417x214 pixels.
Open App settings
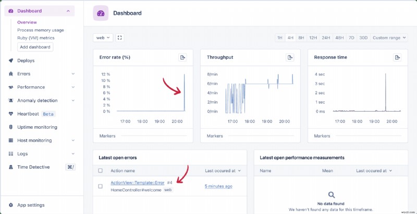31,205
